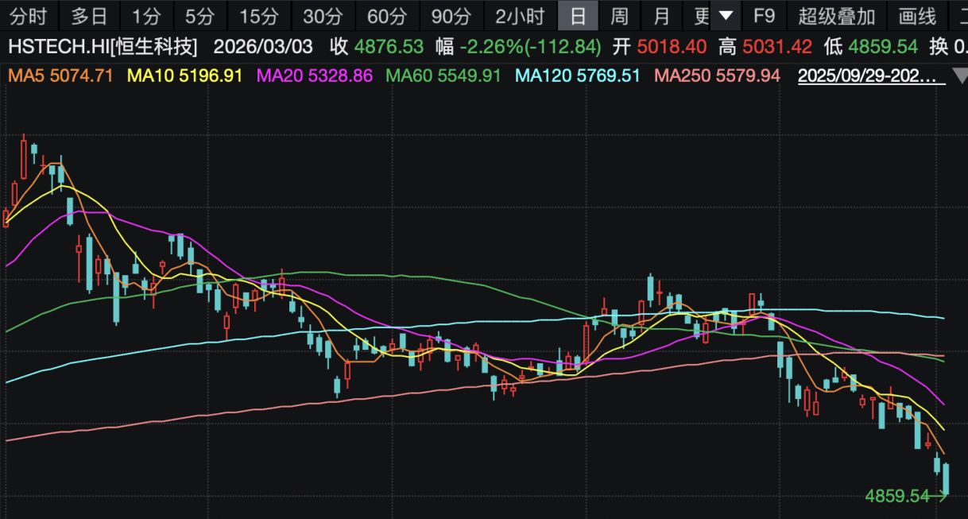Viewport: 968px width, 519px height.
Task: Switch chart to 1分 interval
Action: coord(145,15)
